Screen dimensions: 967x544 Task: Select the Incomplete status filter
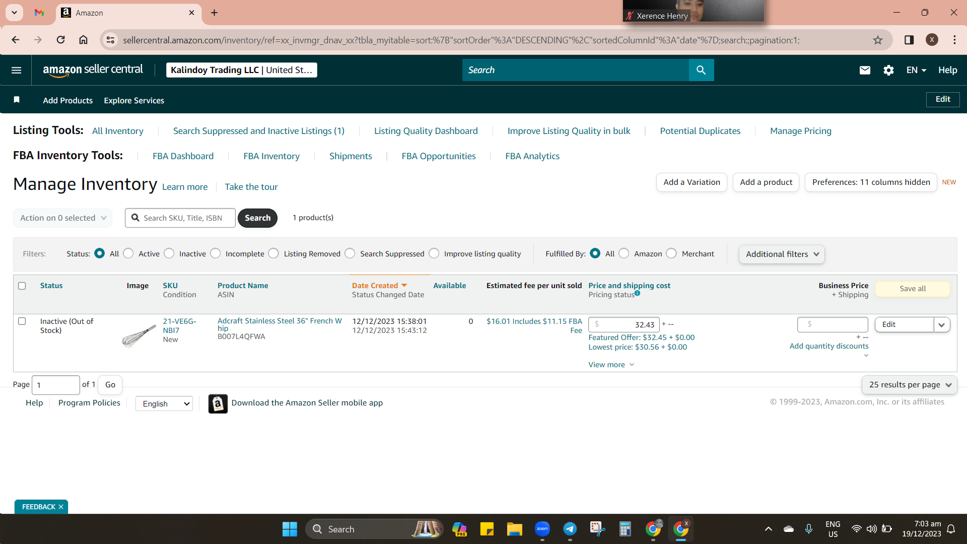pyautogui.click(x=216, y=253)
